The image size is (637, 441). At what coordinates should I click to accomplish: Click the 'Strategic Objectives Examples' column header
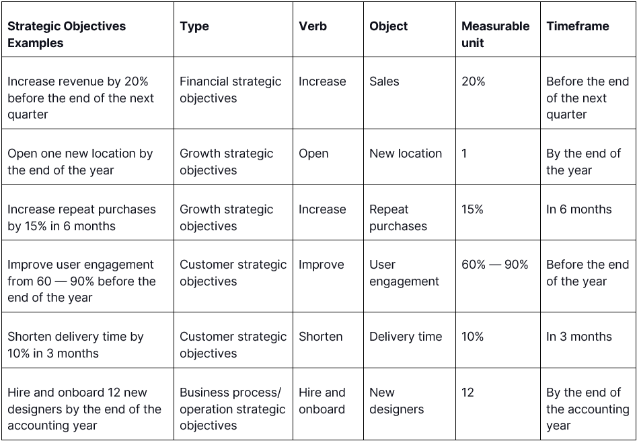pos(87,29)
